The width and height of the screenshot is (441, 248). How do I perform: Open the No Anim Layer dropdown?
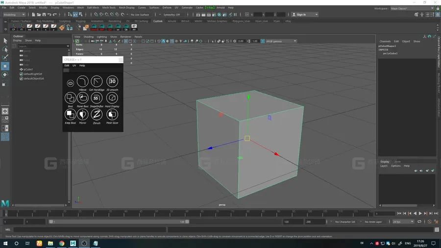coord(373,222)
